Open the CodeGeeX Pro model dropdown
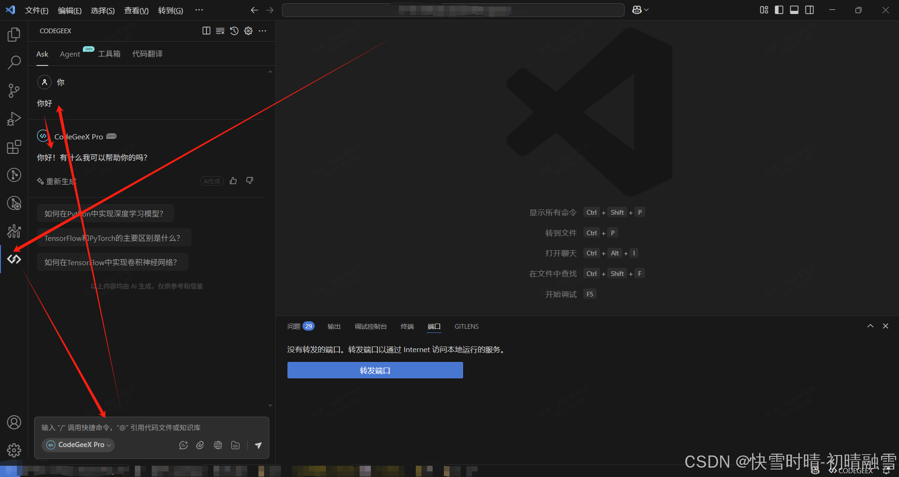 [x=78, y=445]
